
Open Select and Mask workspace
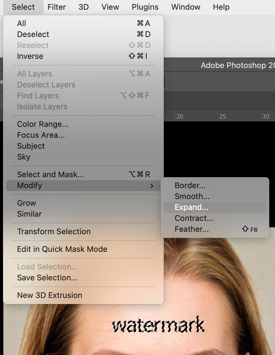[83, 174]
